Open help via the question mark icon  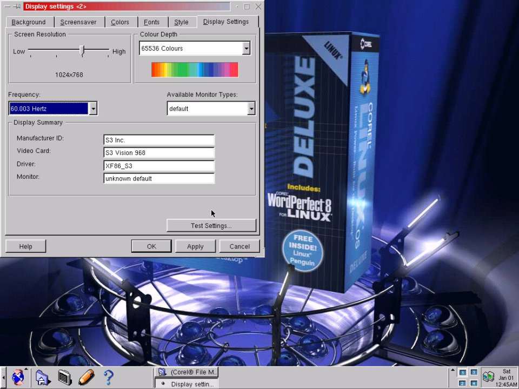click(x=108, y=377)
